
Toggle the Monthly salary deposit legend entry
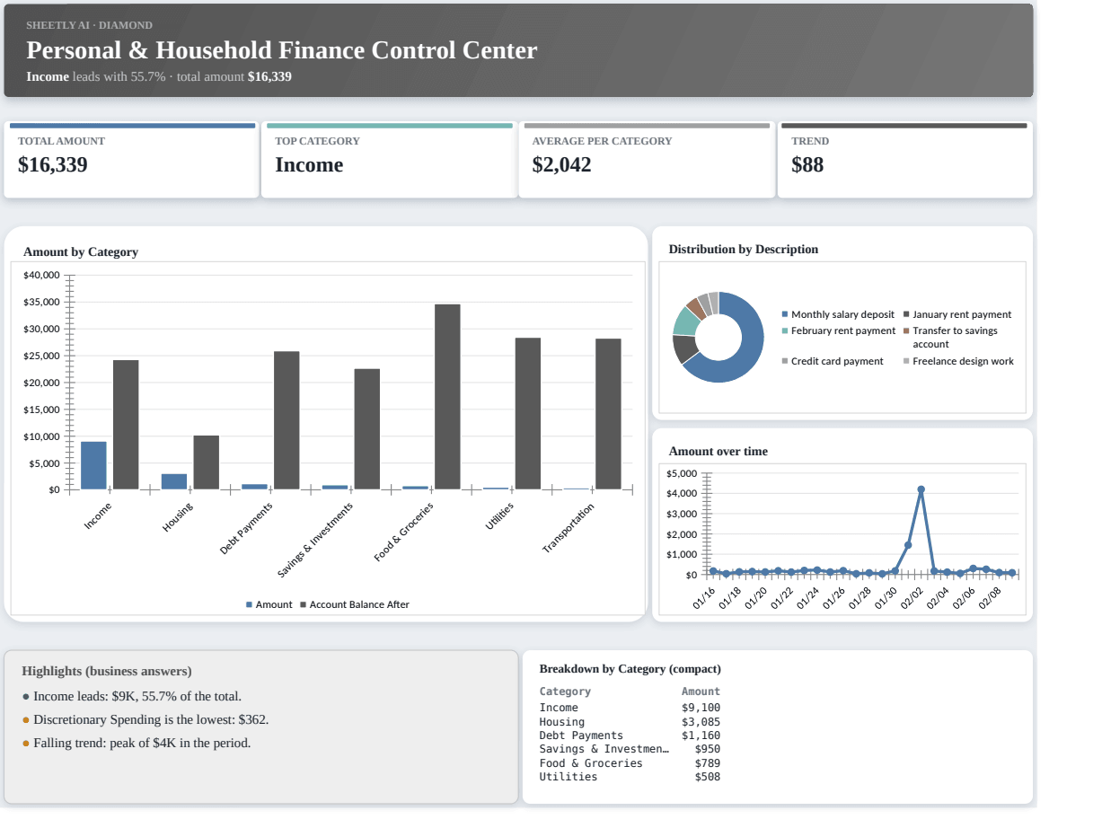pyautogui.click(x=838, y=314)
